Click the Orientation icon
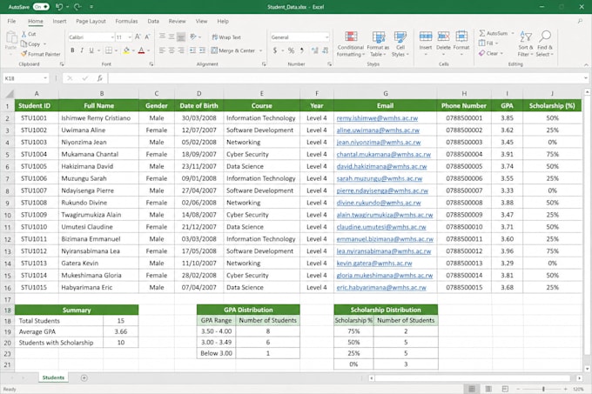The width and height of the screenshot is (592, 394). tap(193, 37)
